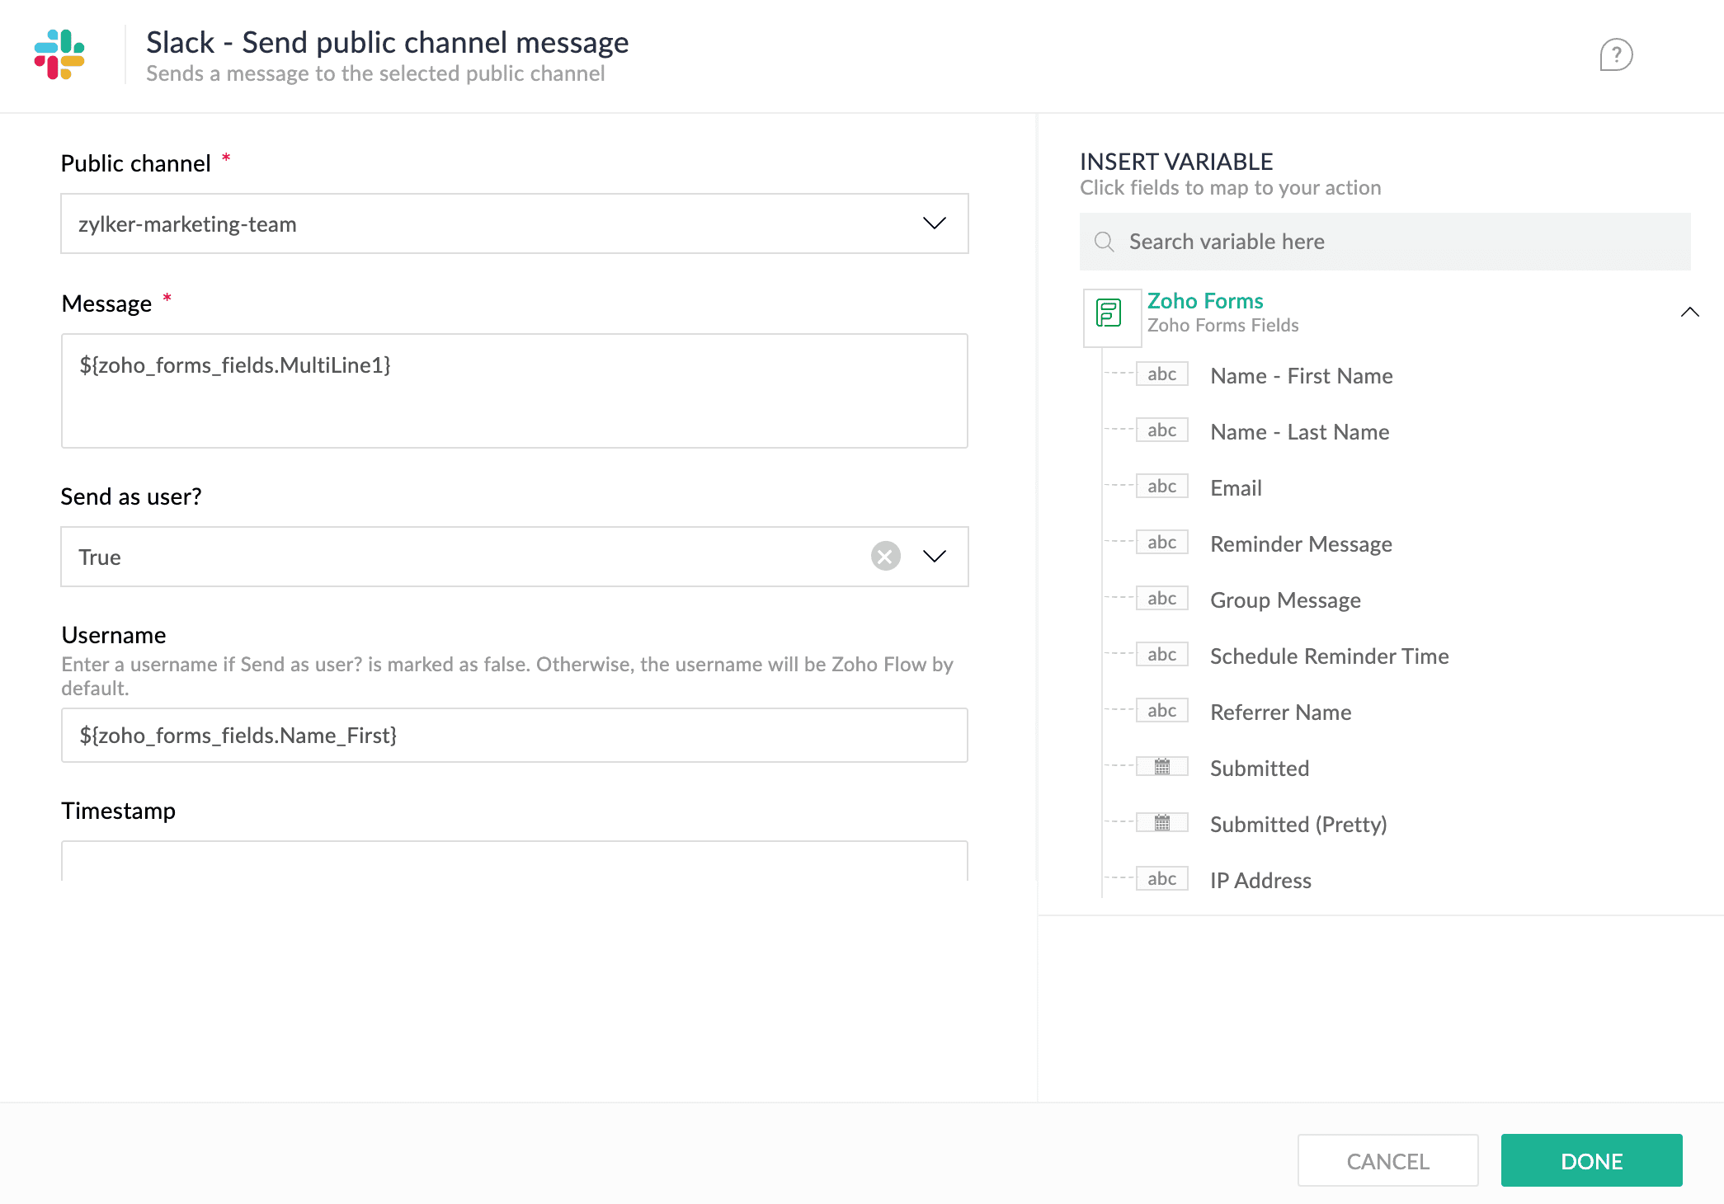
Task: Click the Zoho Forms heading link
Action: click(x=1205, y=301)
